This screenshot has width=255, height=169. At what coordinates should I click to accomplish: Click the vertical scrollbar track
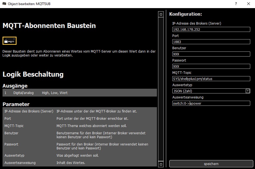(x=161, y=89)
